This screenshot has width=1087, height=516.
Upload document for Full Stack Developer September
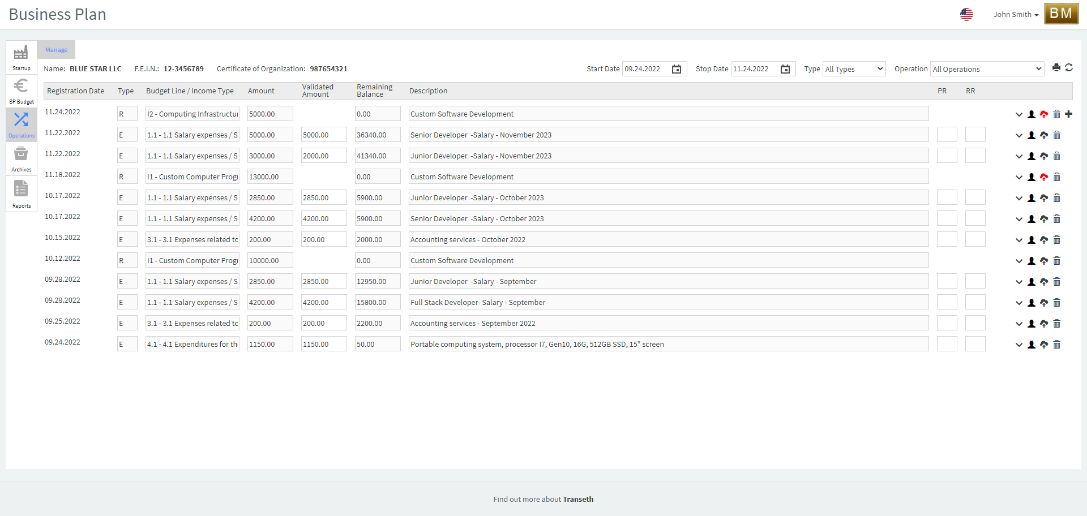1044,303
